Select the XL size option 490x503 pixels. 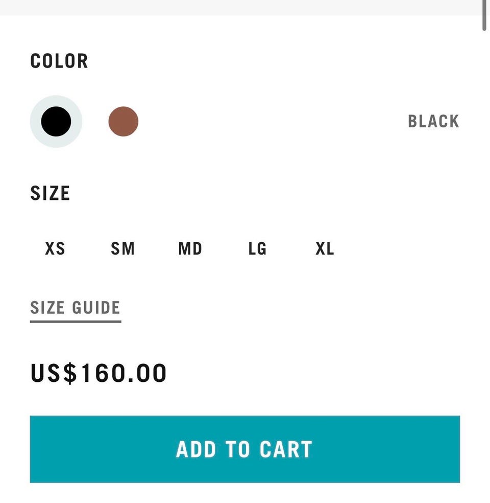pyautogui.click(x=325, y=248)
